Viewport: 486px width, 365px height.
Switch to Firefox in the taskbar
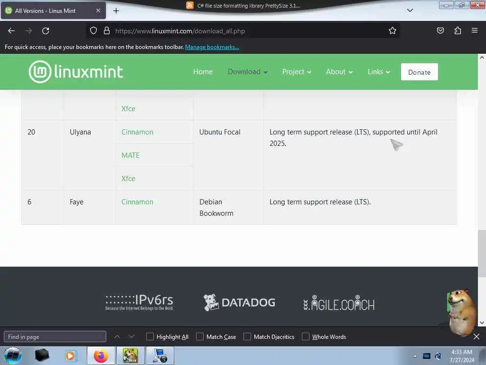click(101, 355)
